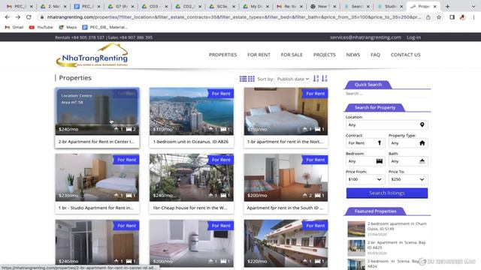
Task: Open PEC_DB_Material bookmark
Action: tap(105, 27)
